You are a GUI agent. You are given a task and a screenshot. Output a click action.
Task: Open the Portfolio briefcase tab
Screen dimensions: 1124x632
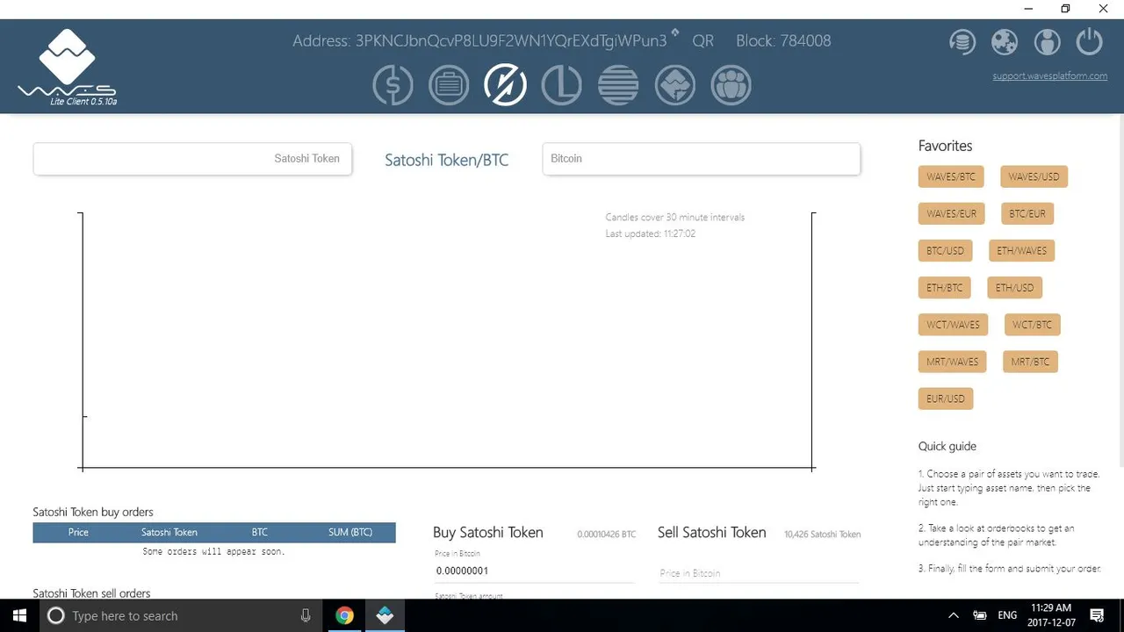pos(449,85)
